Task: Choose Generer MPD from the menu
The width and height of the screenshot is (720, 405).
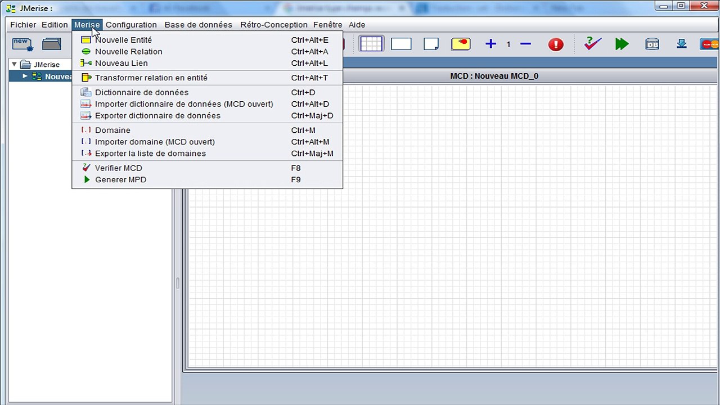Action: click(x=207, y=180)
